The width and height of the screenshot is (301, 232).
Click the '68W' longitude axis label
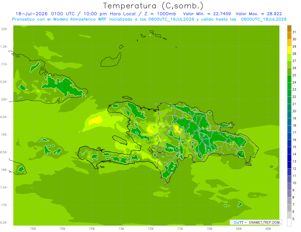268,229
